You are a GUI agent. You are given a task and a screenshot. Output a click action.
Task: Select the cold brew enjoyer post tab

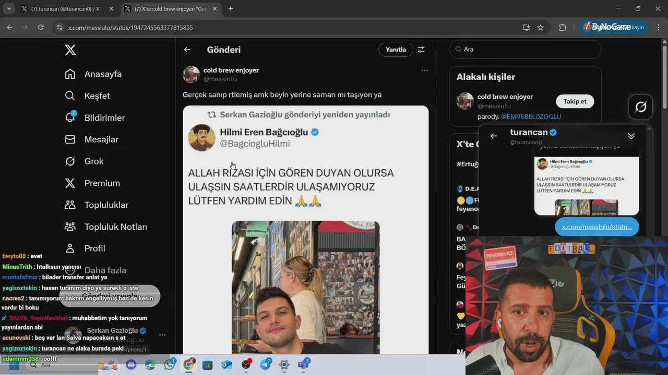pyautogui.click(x=171, y=9)
